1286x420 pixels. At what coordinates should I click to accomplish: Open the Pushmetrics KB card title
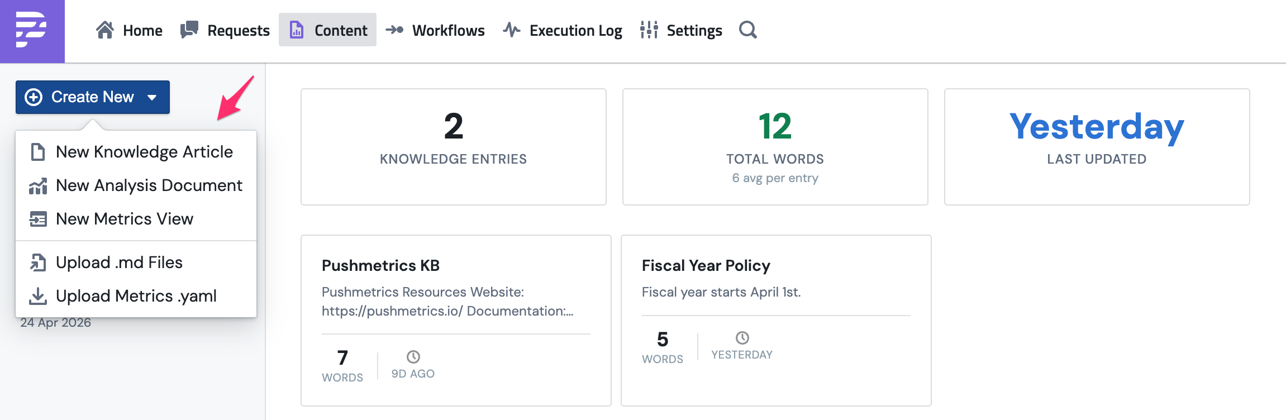(380, 265)
